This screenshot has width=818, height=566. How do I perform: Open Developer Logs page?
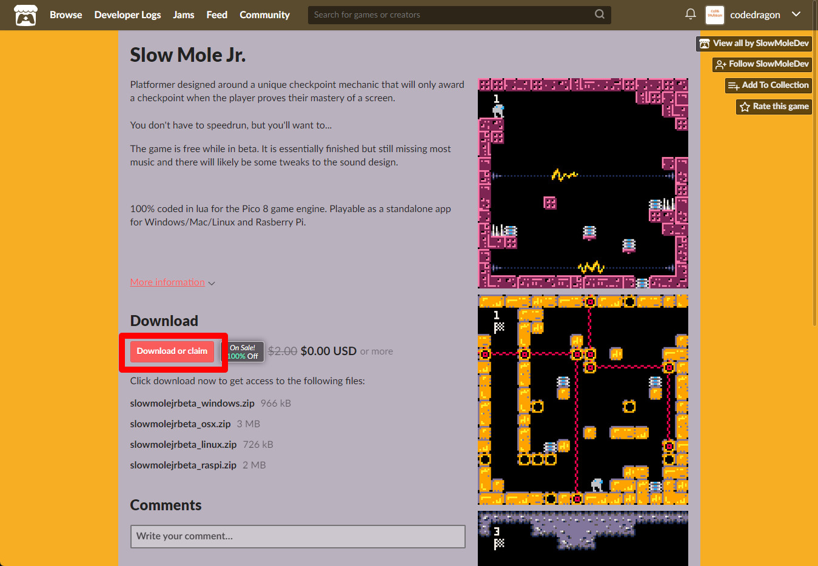pos(127,15)
